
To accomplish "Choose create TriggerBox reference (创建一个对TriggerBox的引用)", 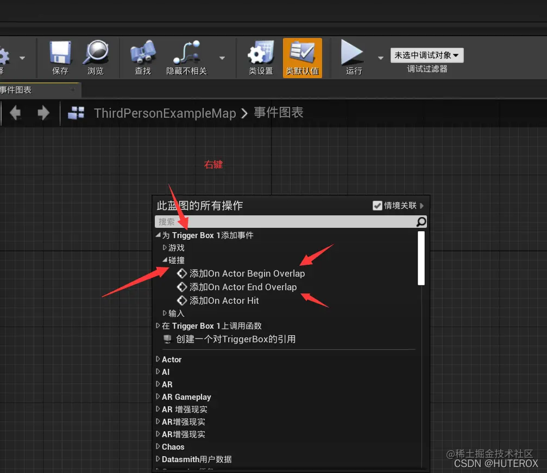I will coord(235,339).
